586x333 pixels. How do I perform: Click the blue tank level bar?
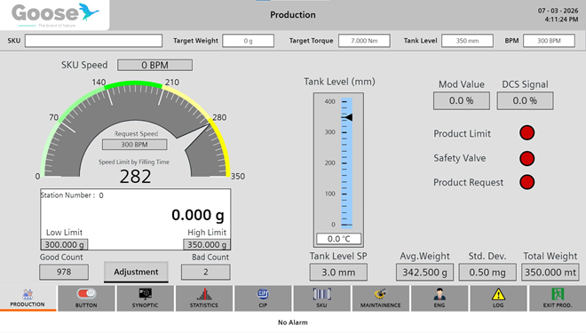click(x=347, y=163)
